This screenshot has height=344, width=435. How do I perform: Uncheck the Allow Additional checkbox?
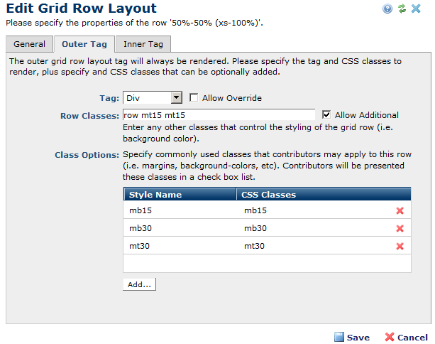(x=326, y=114)
